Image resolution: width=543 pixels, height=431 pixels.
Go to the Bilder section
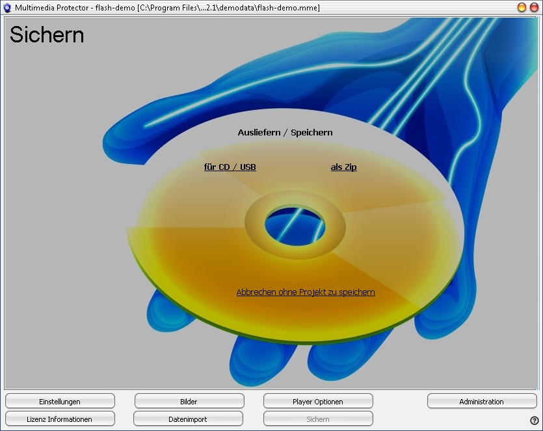189,402
